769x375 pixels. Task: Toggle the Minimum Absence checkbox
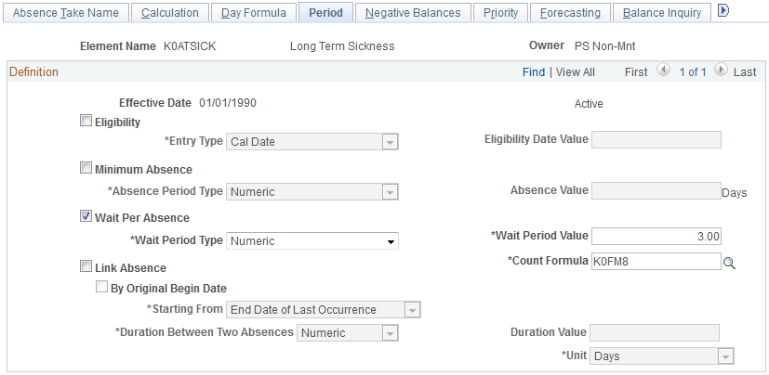coord(86,169)
